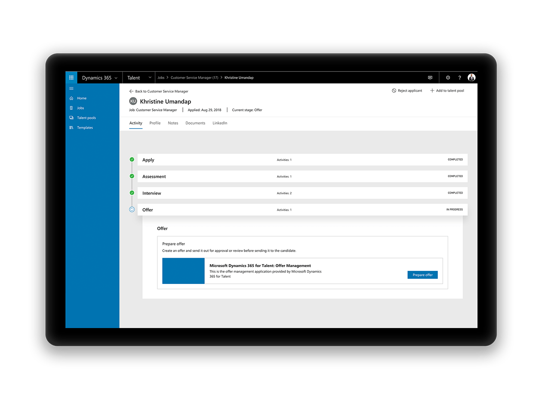Click the Jobs breadcrumb link
The height and width of the screenshot is (406, 542).
(x=161, y=78)
